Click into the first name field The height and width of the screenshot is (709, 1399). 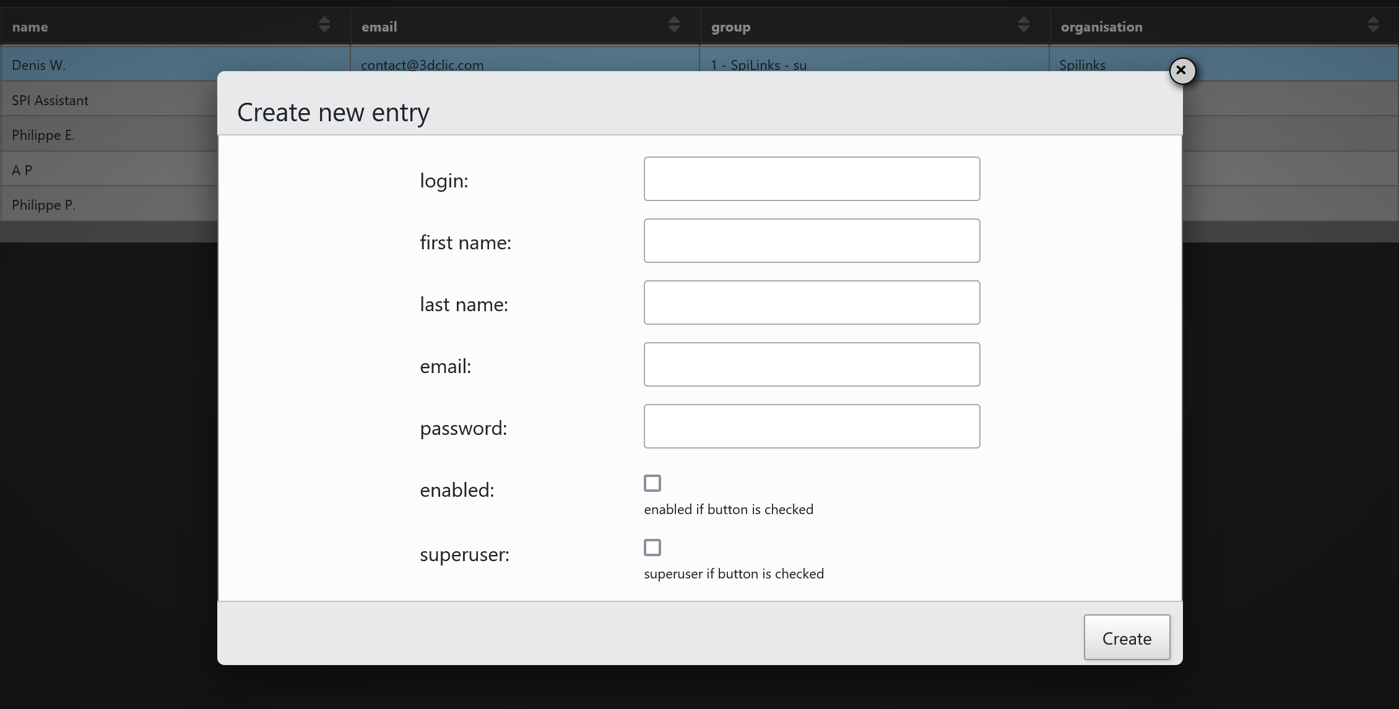click(812, 241)
